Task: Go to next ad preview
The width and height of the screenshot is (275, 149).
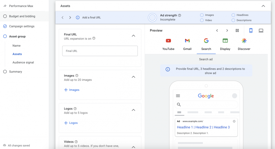Action: [x=227, y=30]
